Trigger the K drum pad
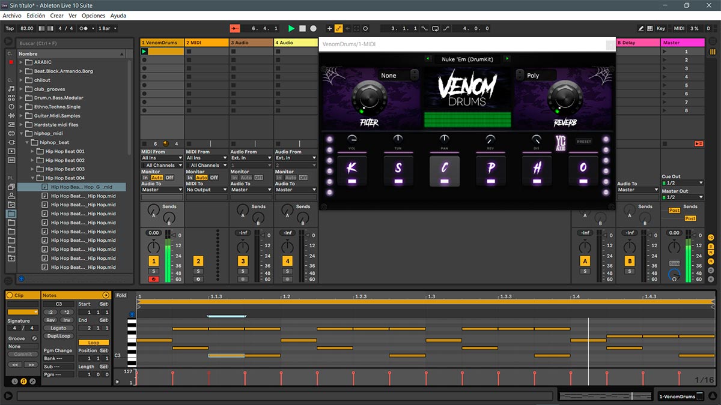 (x=351, y=172)
